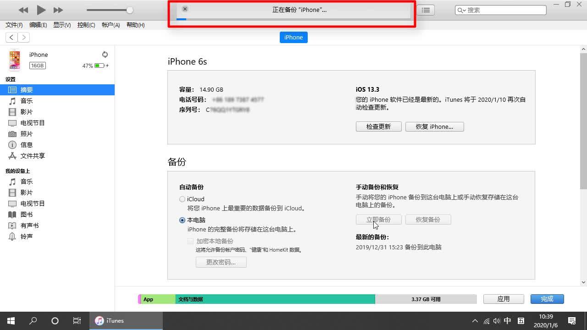Click the 检查更新 button
Image resolution: width=587 pixels, height=330 pixels.
(379, 126)
